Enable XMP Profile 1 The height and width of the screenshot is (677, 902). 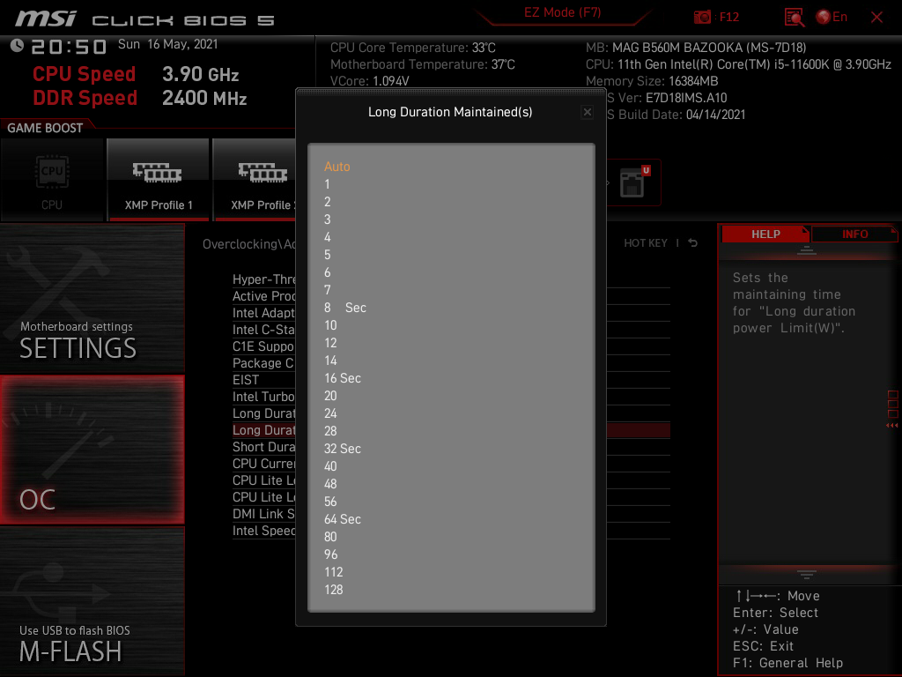(159, 180)
